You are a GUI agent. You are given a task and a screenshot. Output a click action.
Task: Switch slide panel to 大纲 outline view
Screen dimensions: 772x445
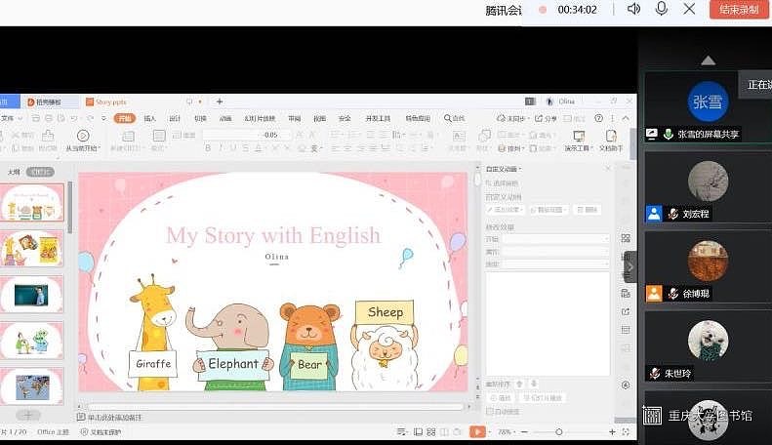[14, 172]
